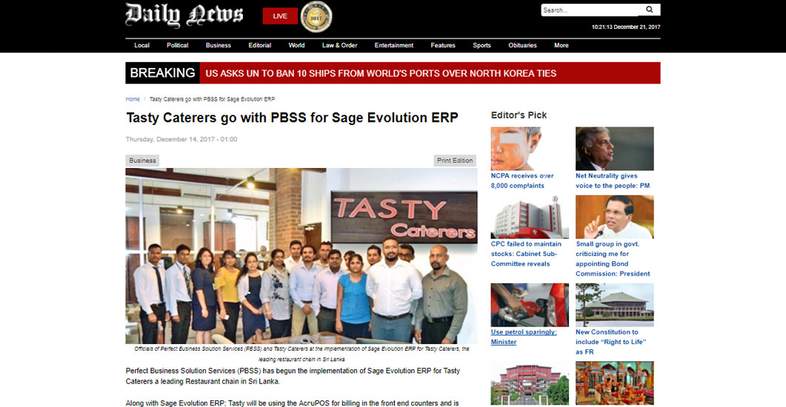Open the petrol pump thumbnail
The image size is (786, 407).
click(x=530, y=305)
